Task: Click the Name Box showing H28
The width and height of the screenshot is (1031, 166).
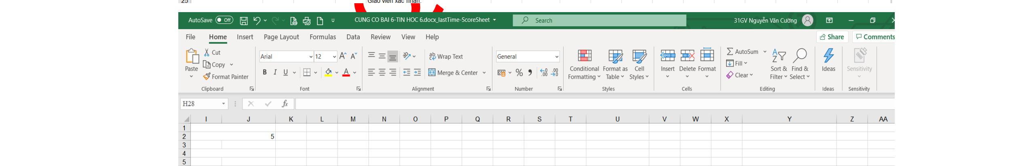Action: (204, 104)
